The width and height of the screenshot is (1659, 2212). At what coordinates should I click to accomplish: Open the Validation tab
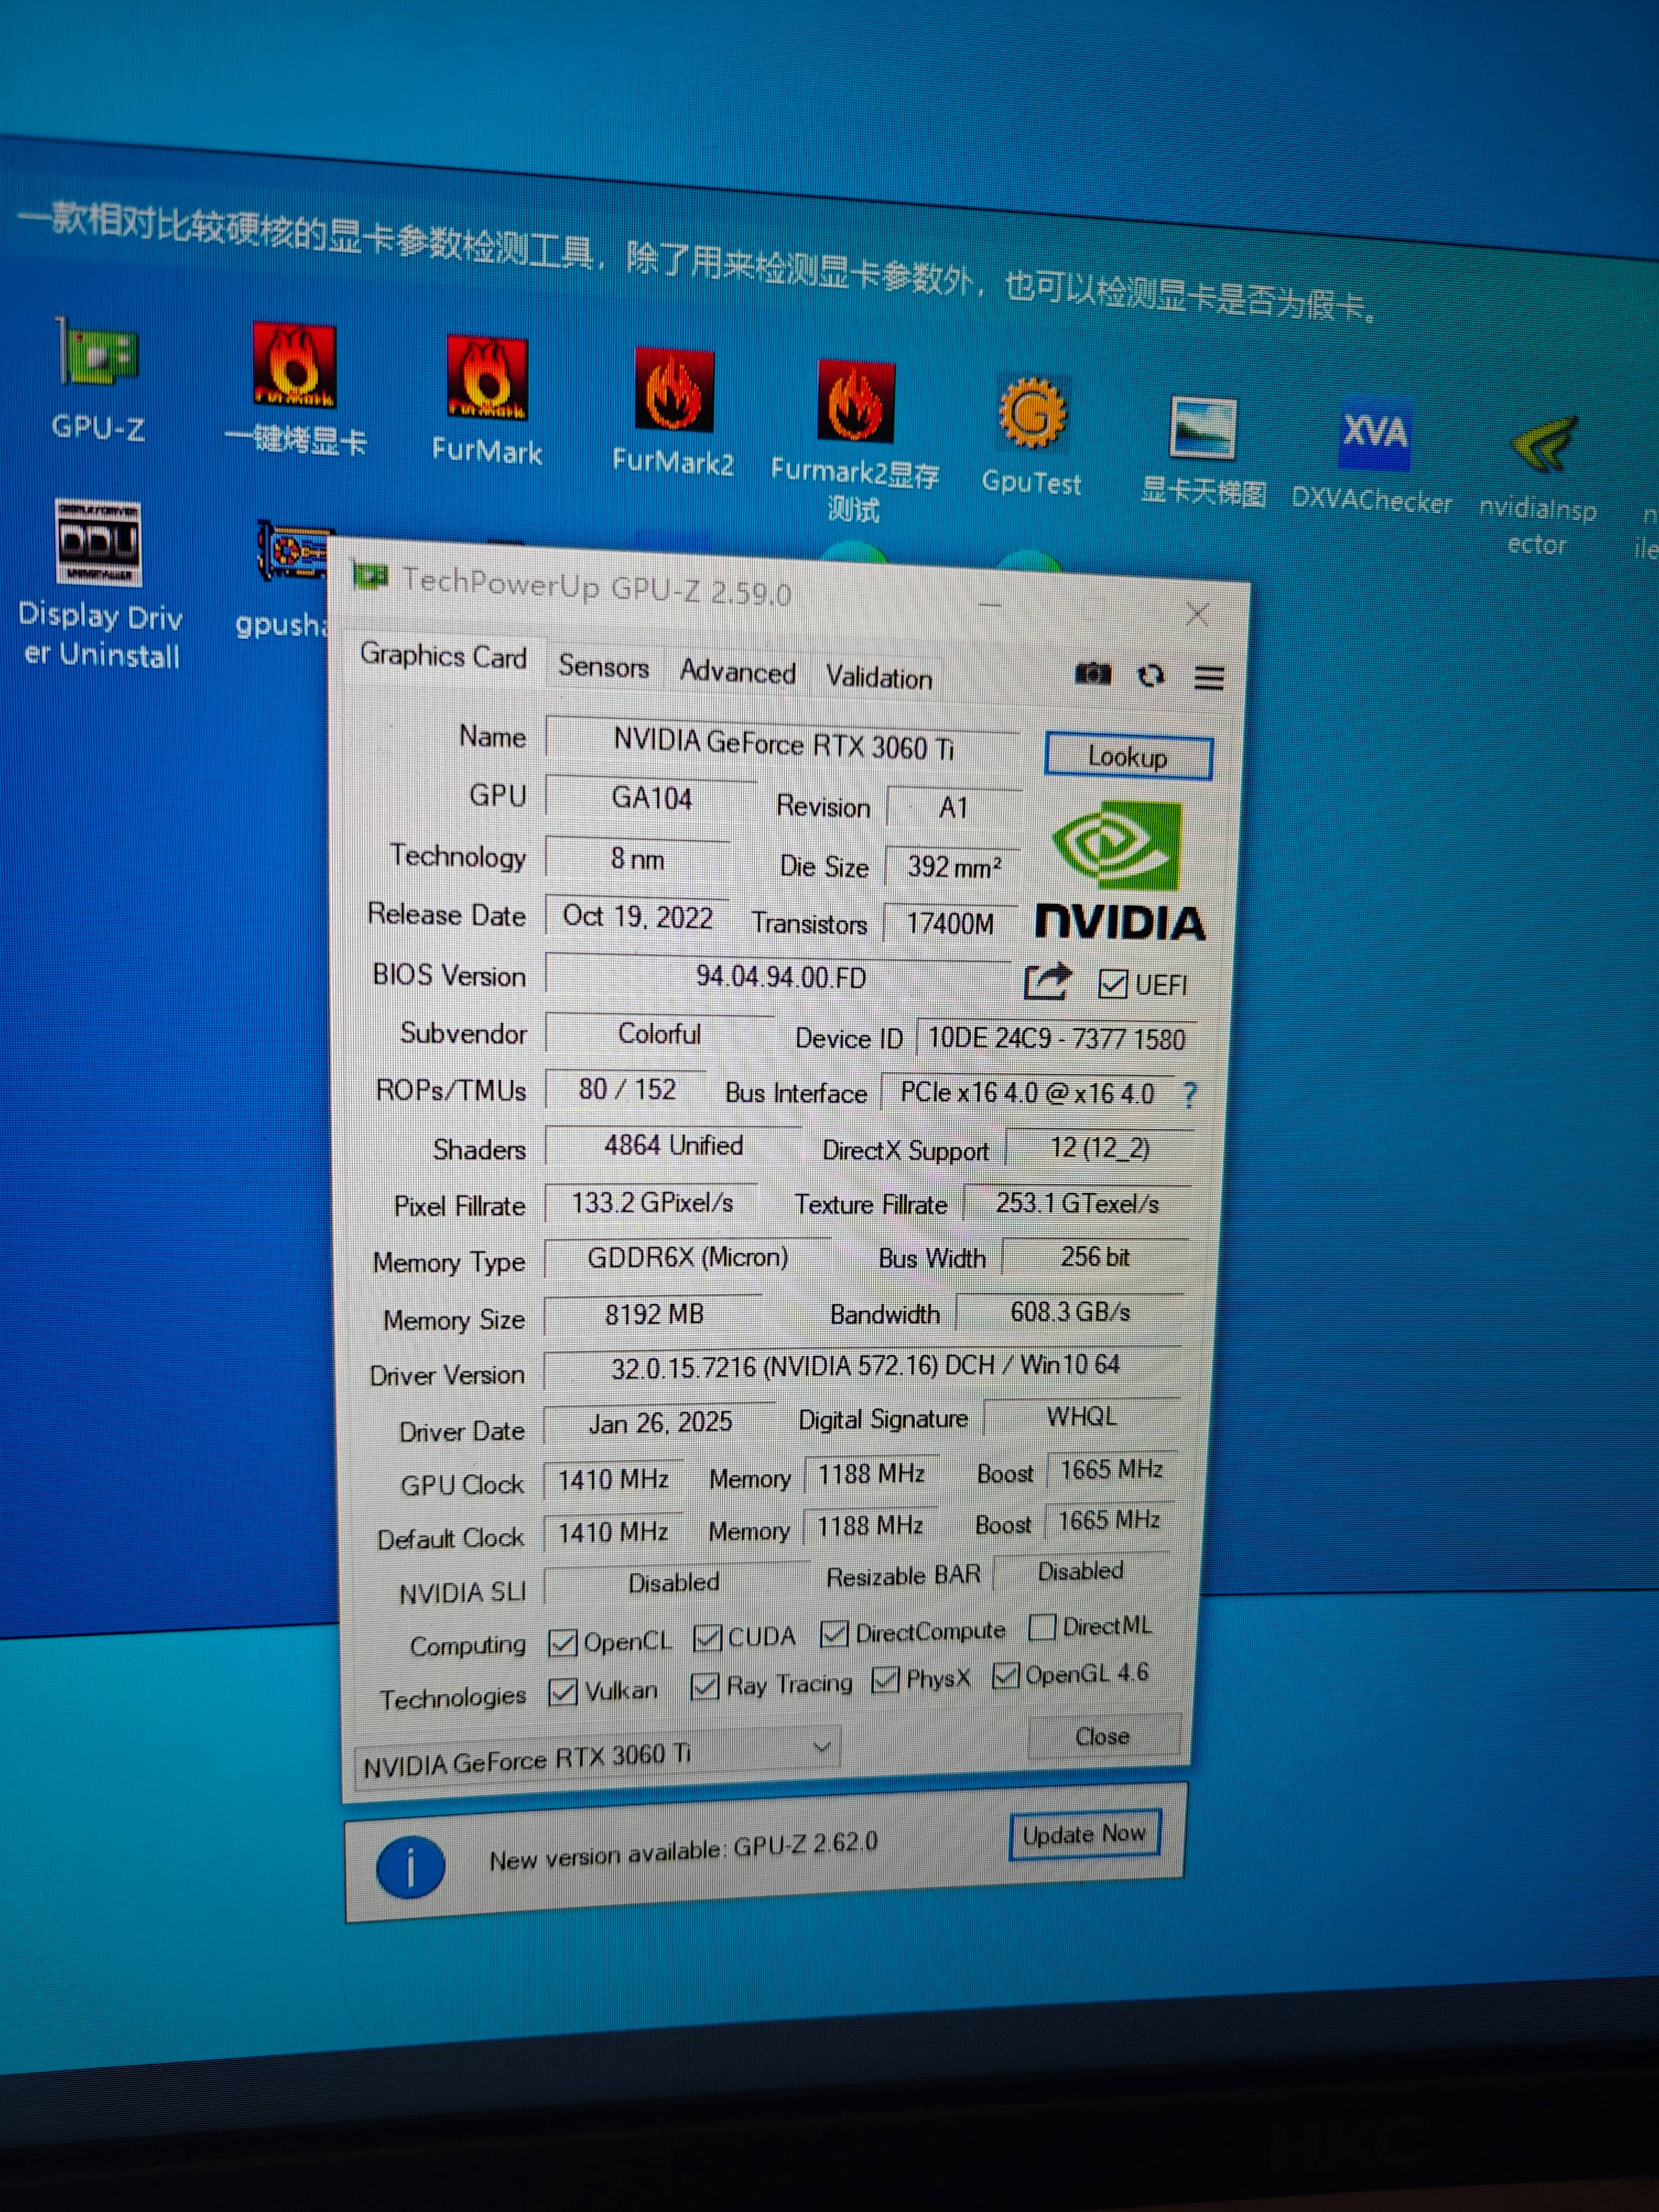[x=878, y=677]
